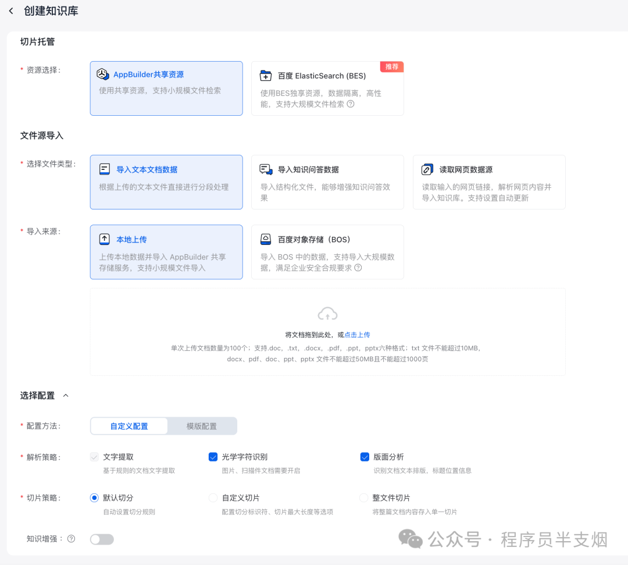628x565 pixels.
Task: Enable the 知识增强 switch
Action: [x=102, y=539]
